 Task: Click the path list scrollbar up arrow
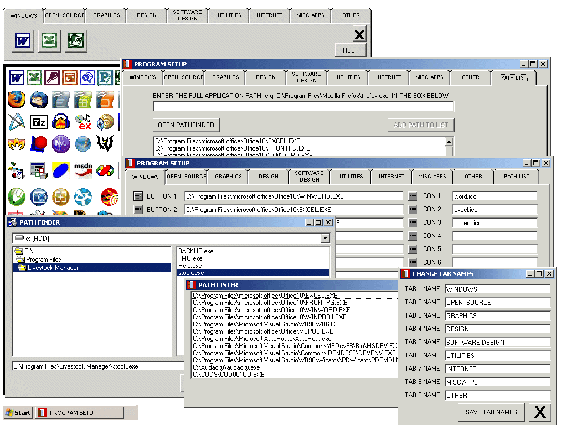449,142
